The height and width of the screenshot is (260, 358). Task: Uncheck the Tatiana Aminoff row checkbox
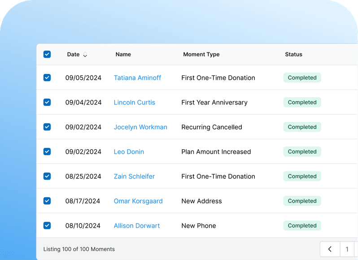coord(47,78)
